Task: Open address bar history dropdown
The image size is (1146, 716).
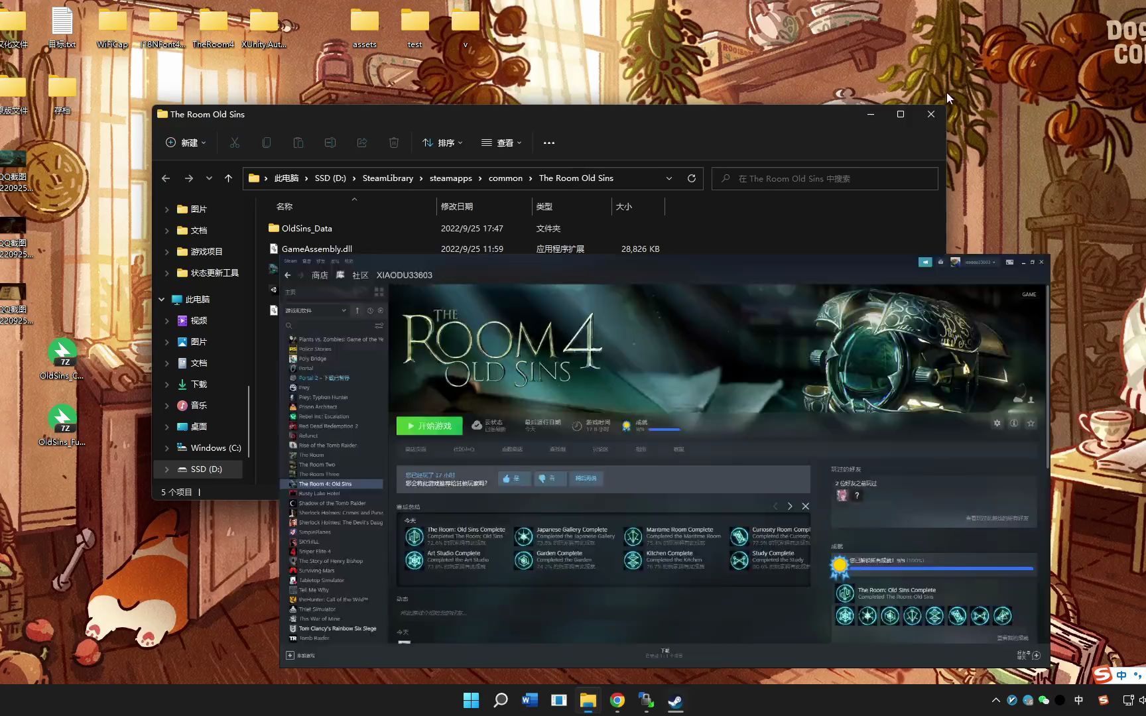Action: tap(669, 178)
